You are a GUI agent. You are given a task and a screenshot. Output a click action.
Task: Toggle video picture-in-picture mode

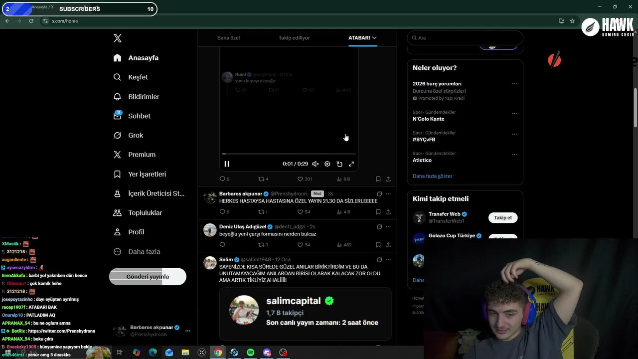(339, 164)
